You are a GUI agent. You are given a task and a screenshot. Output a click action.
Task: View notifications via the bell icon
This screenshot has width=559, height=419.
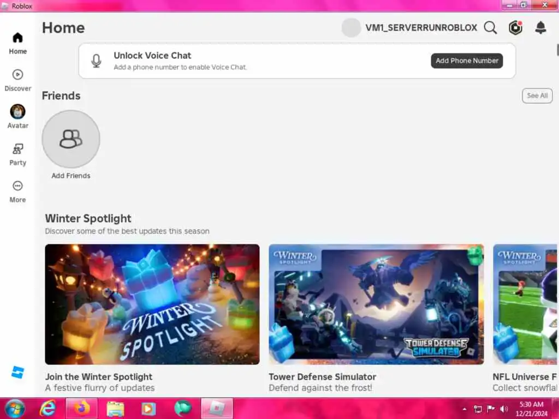(540, 27)
